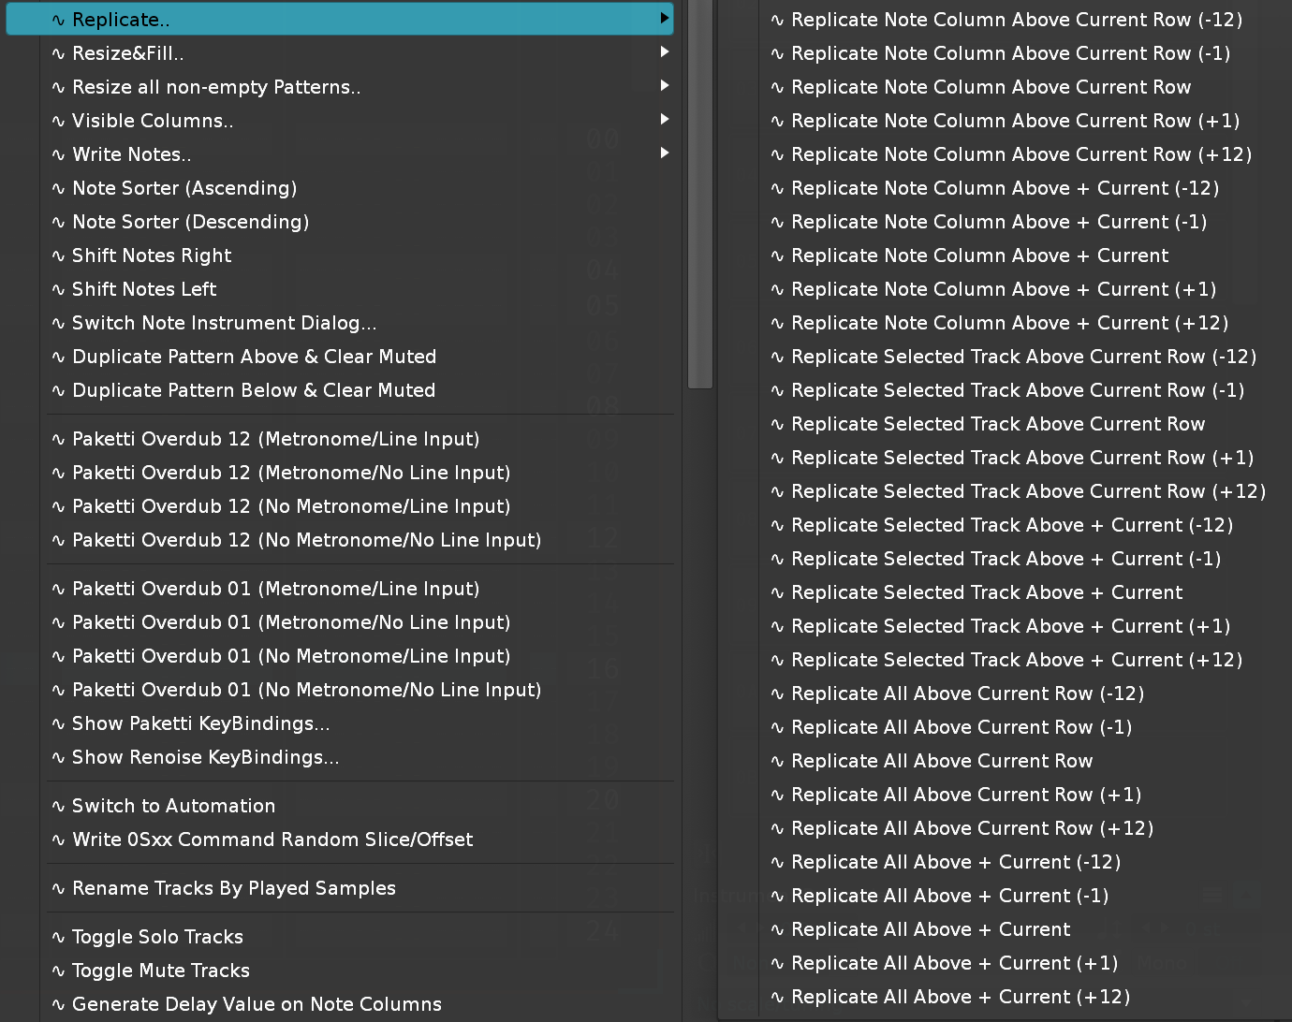The image size is (1292, 1022).
Task: Toggle Mute Tracks
Action: tap(160, 971)
